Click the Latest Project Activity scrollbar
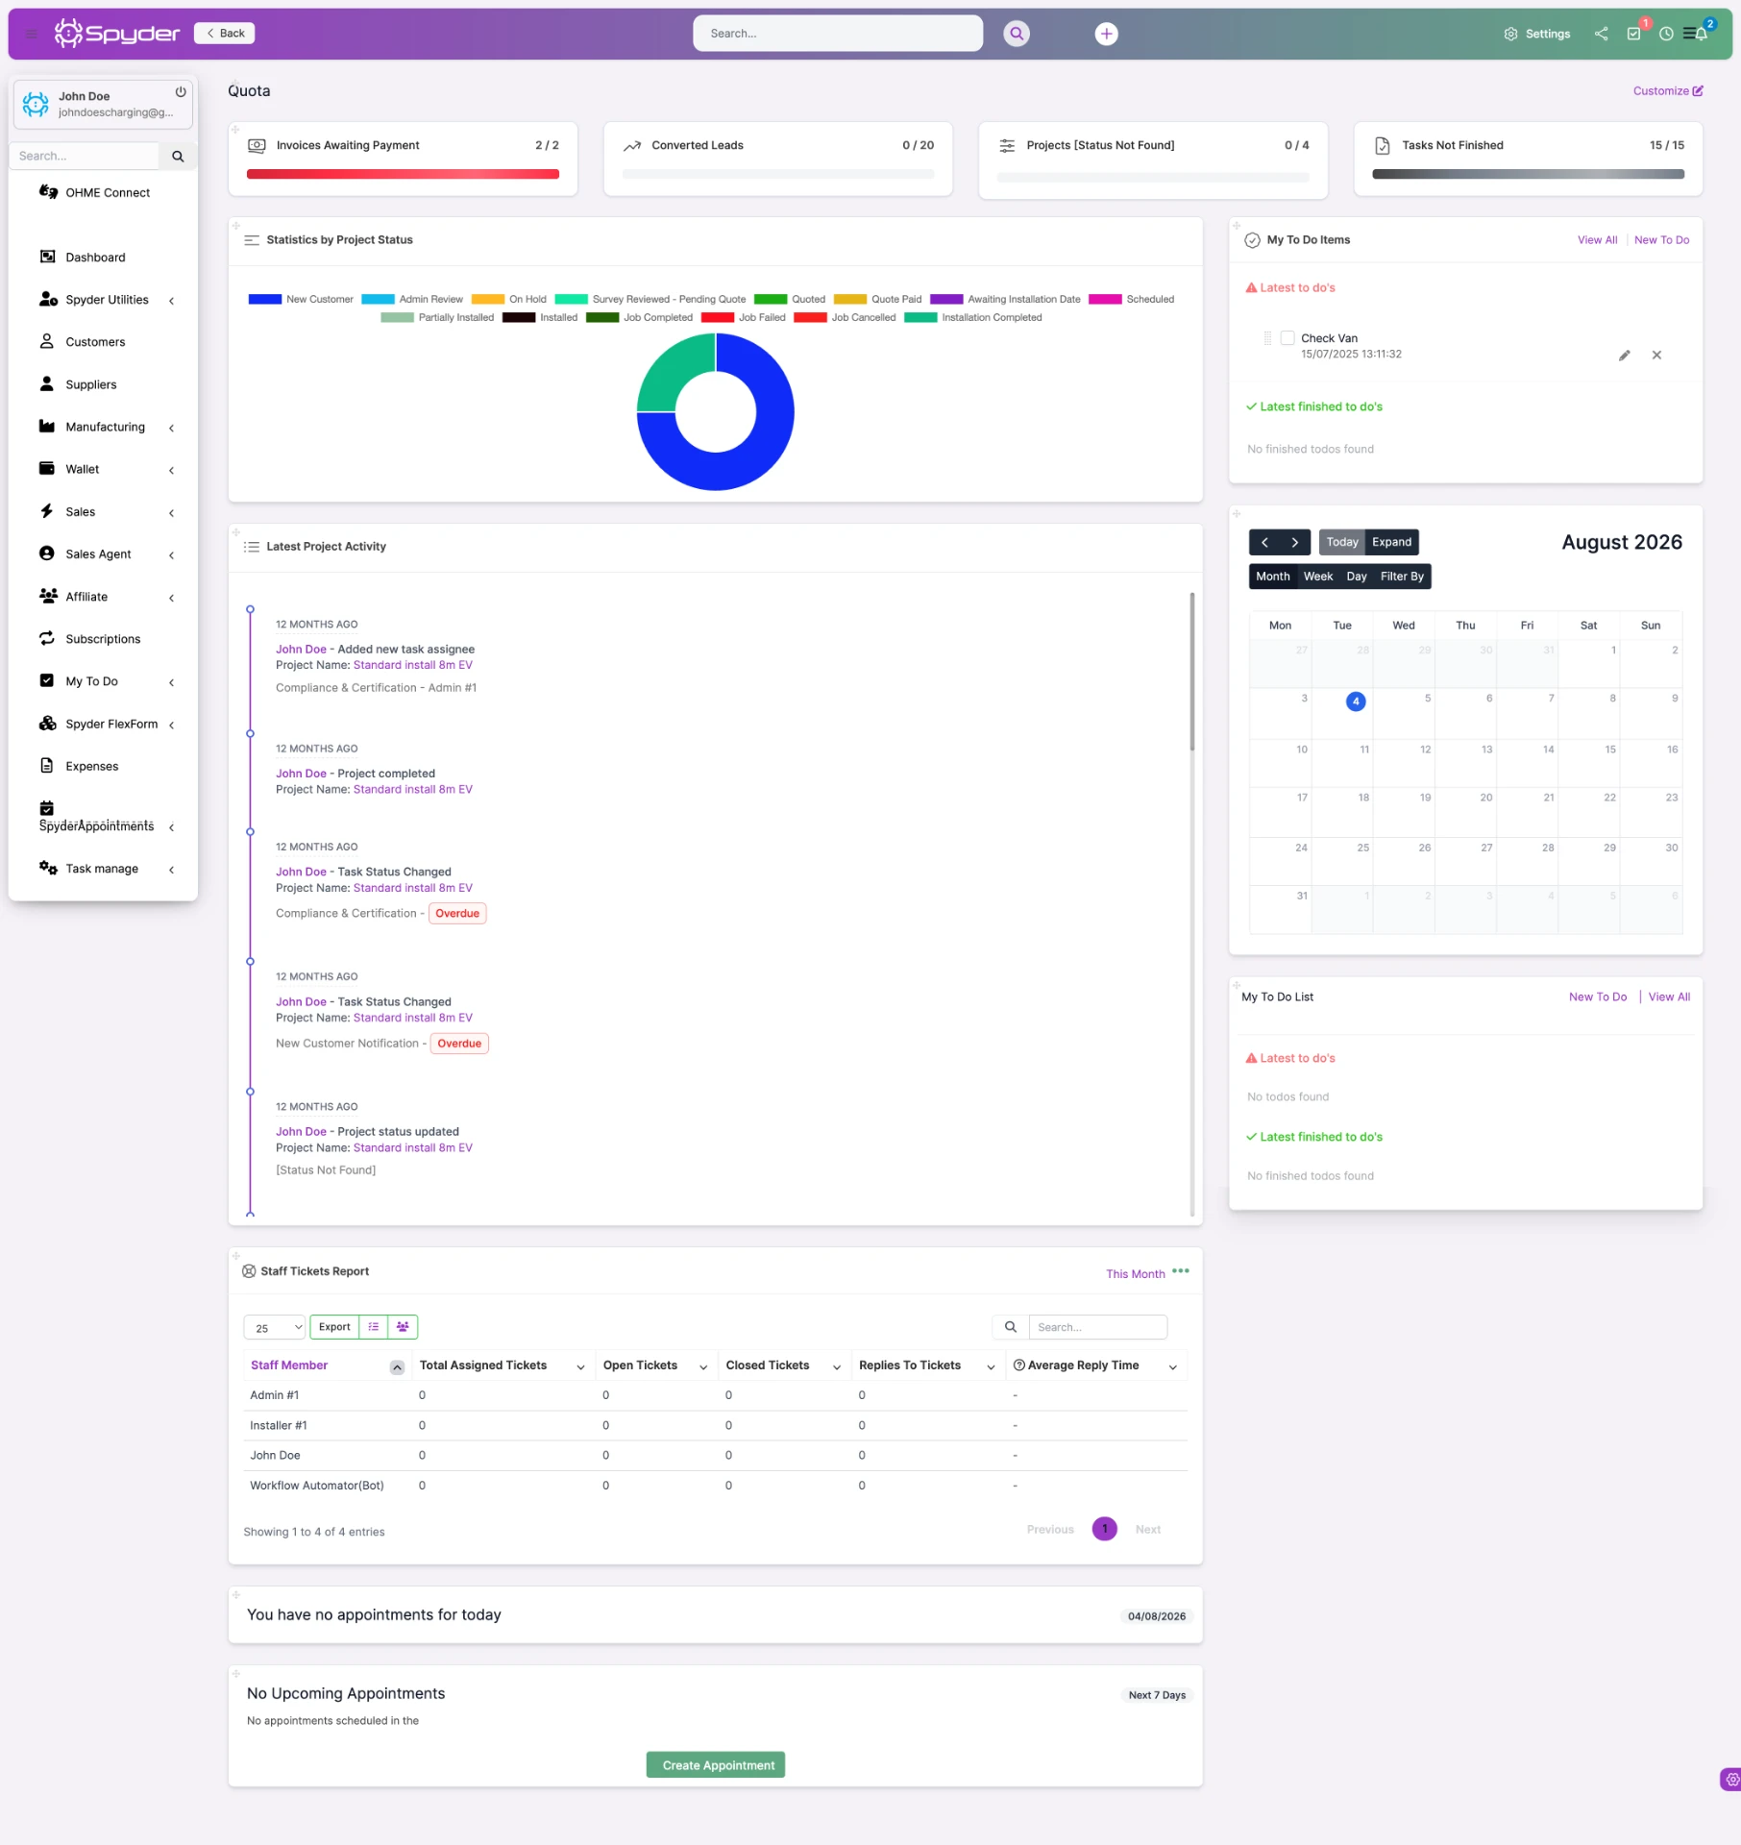The width and height of the screenshot is (1741, 1845). click(1192, 672)
